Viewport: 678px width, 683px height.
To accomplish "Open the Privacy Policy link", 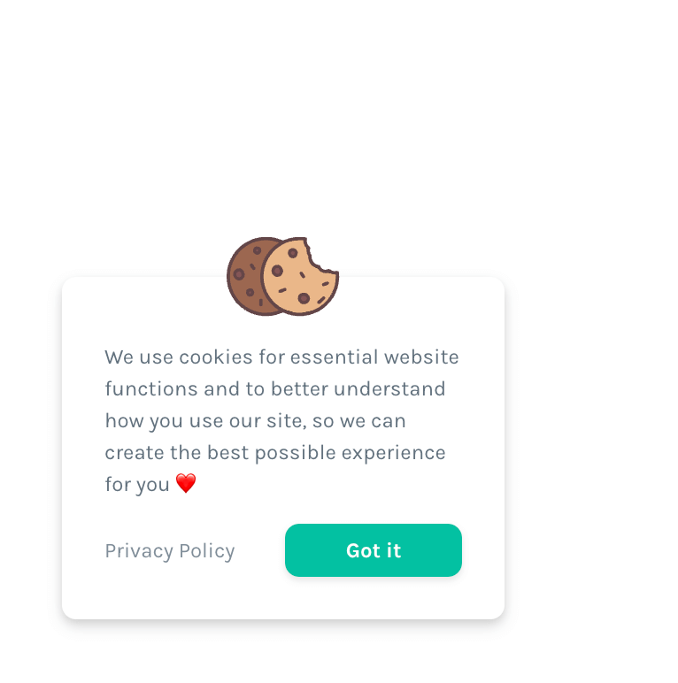I will point(170,551).
